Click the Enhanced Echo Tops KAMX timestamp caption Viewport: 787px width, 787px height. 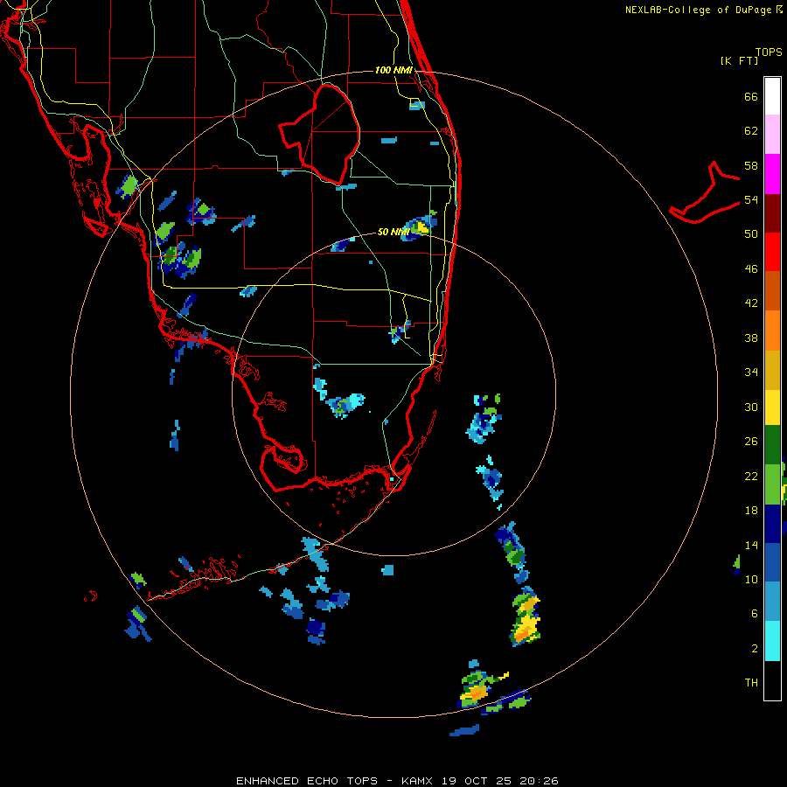(x=397, y=781)
